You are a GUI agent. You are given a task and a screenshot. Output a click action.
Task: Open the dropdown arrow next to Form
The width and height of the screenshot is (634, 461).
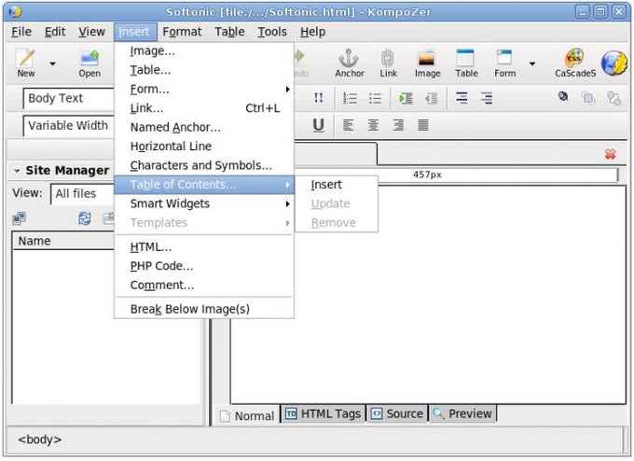coord(532,63)
